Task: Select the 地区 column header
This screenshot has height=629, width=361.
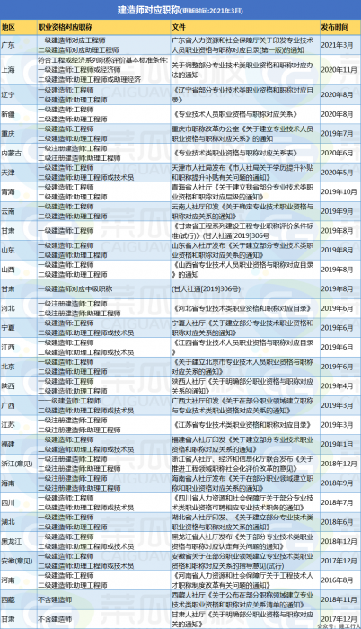Action: pos(19,27)
